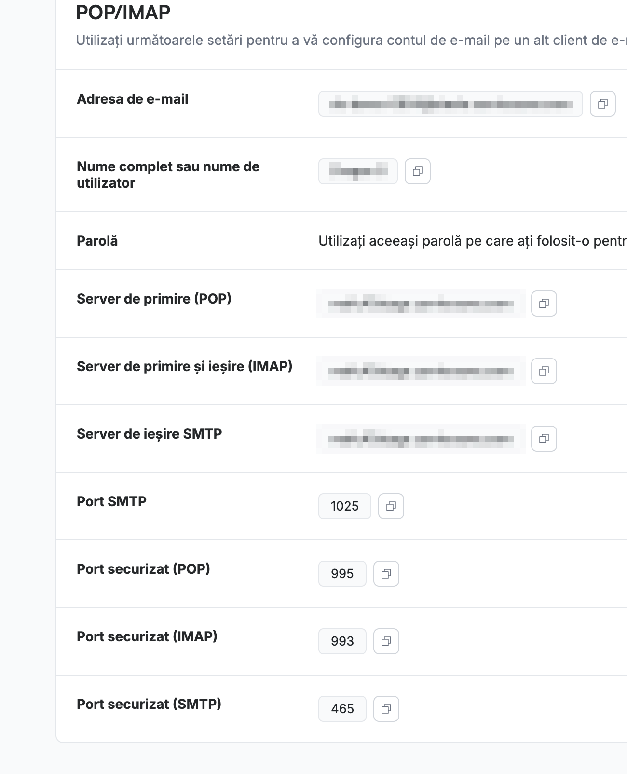Click the 465 port value box
This screenshot has height=774, width=627.
342,709
